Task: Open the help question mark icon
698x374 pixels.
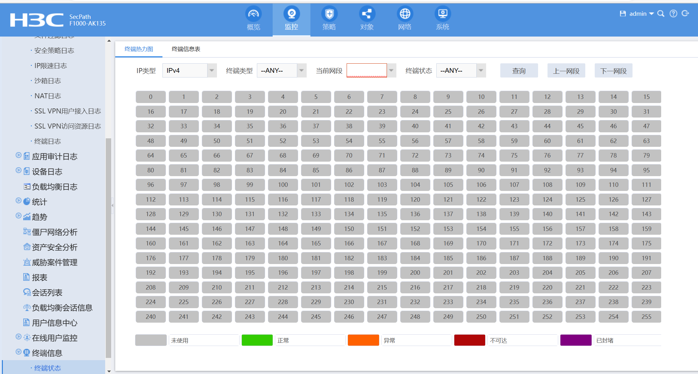Action: tap(673, 14)
